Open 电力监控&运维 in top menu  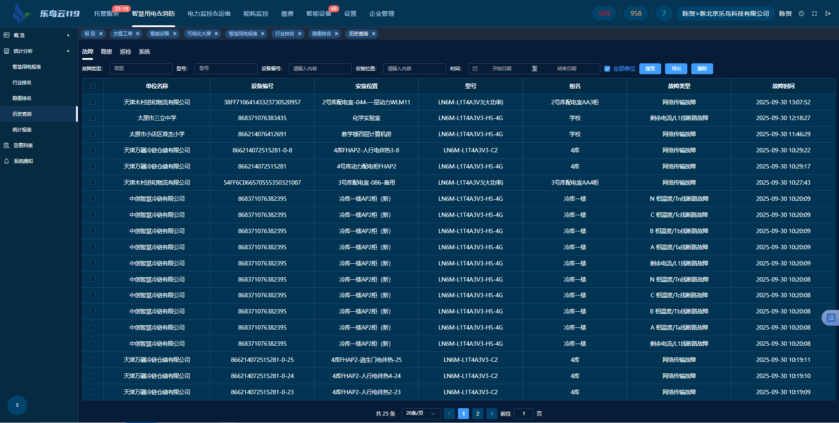click(209, 14)
